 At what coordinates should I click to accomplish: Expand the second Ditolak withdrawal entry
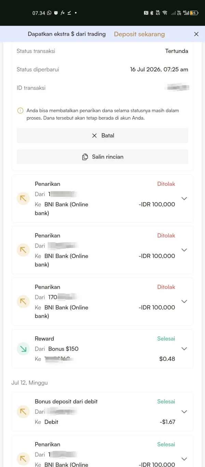point(184,250)
